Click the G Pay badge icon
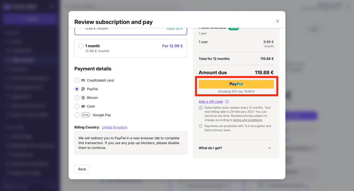This screenshot has height=191, width=354. coord(86,115)
